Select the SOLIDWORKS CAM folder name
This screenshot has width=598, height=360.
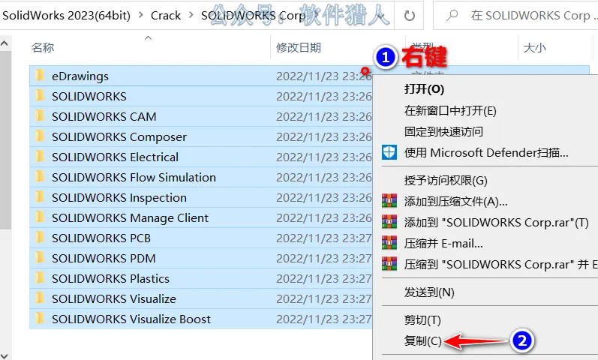104,116
